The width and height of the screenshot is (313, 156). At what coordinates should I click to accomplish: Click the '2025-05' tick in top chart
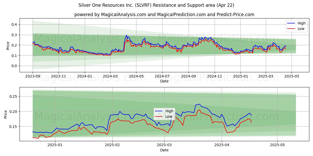tap(292, 76)
